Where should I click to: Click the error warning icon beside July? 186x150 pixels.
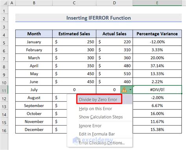click(x=124, y=90)
